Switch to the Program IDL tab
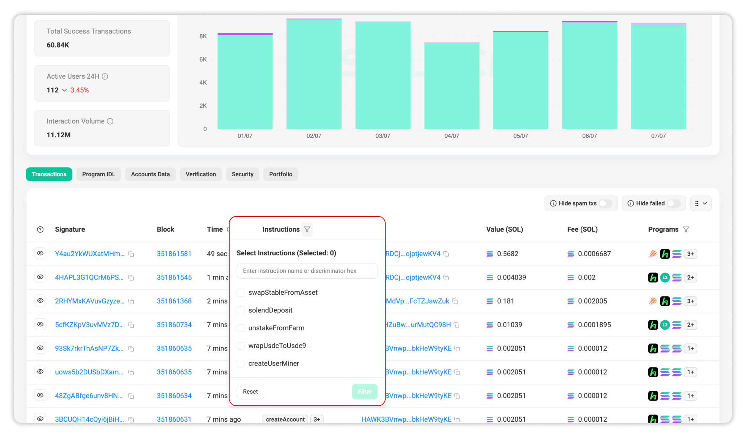Viewport: 746px width, 438px height. [98, 174]
